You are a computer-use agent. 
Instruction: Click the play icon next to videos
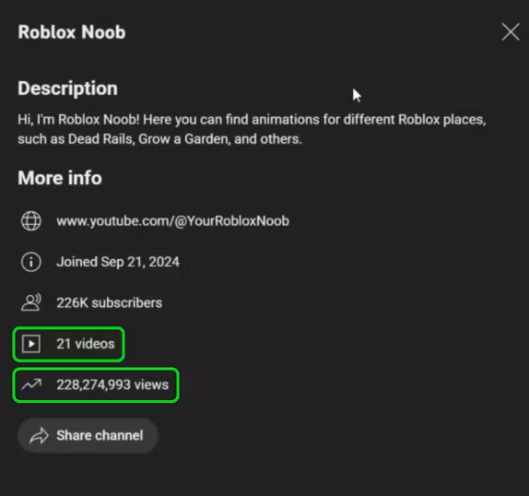click(31, 344)
